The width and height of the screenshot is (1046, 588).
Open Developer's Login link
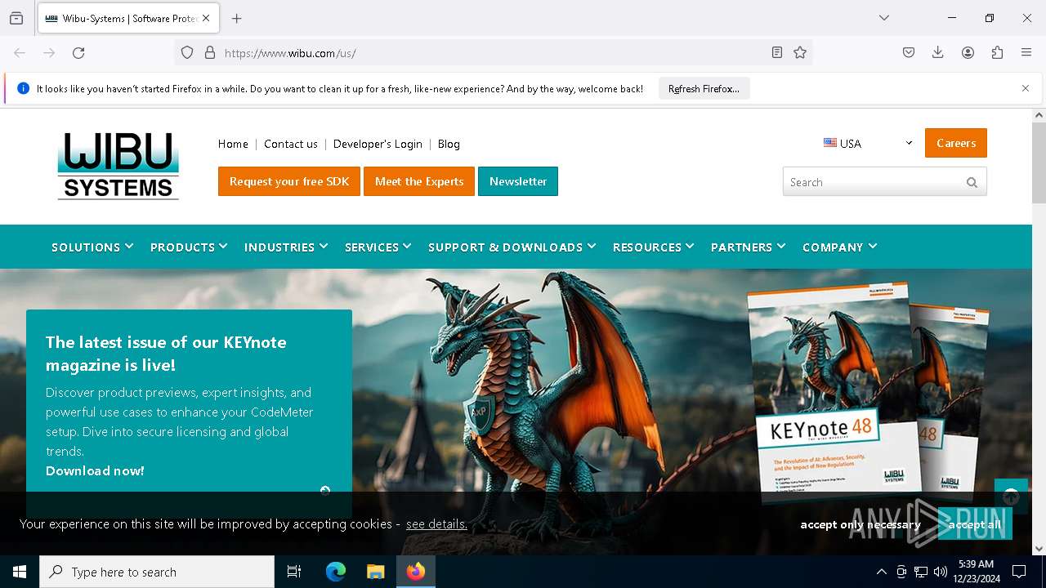coord(378,144)
